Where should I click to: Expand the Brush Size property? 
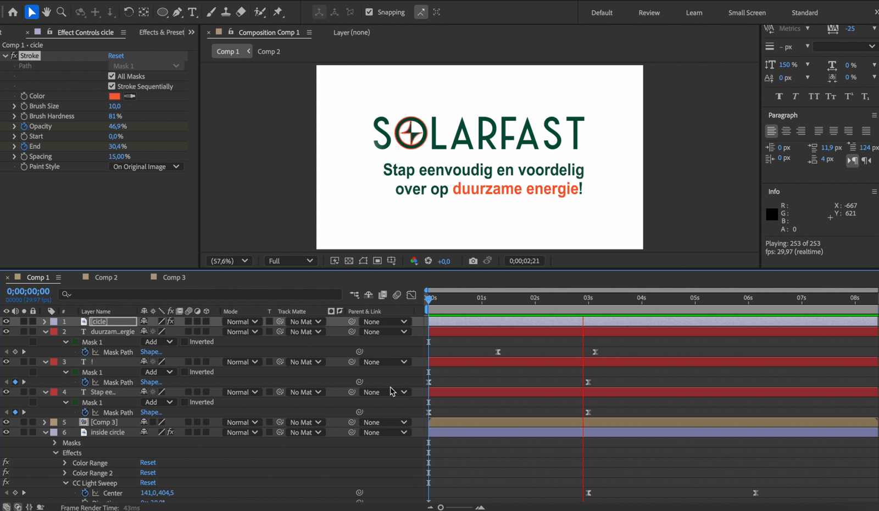pyautogui.click(x=14, y=106)
